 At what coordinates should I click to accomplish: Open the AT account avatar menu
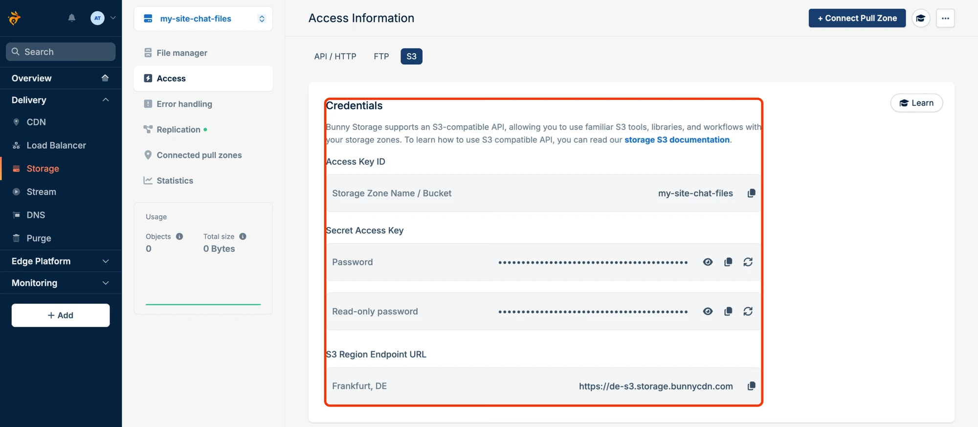click(x=97, y=18)
